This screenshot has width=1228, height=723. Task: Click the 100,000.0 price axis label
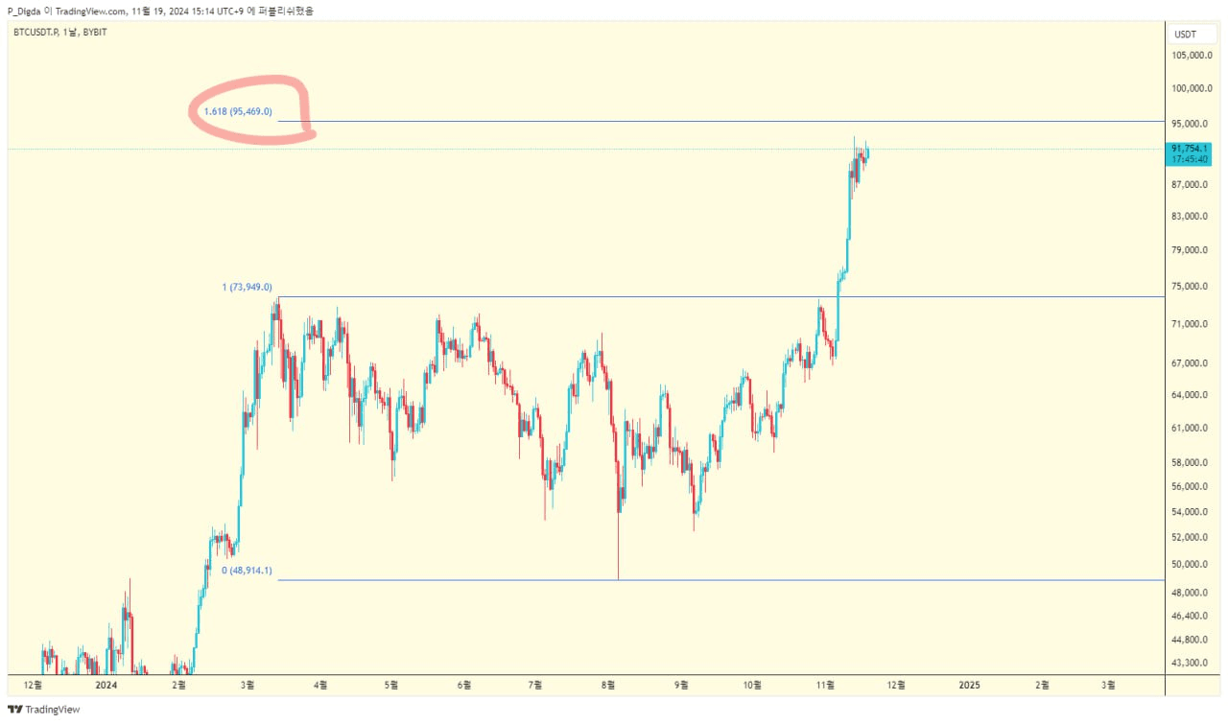click(1192, 89)
